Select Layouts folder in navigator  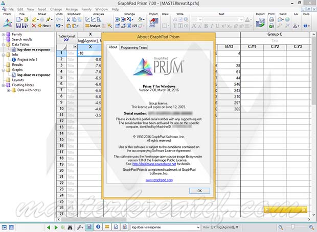pyautogui.click(x=18, y=80)
